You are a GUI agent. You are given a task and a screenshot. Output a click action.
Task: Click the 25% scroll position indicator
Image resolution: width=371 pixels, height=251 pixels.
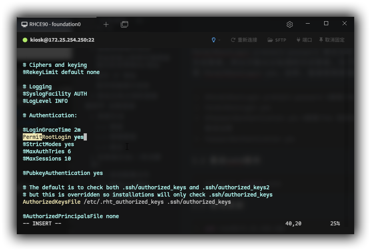(x=335, y=223)
